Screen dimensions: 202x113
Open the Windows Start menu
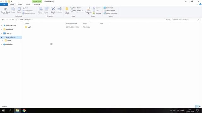3,110
